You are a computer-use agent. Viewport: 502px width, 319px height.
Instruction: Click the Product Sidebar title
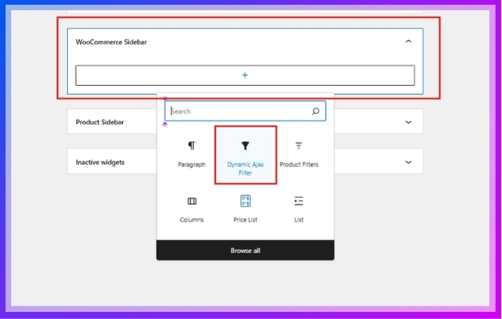point(99,122)
